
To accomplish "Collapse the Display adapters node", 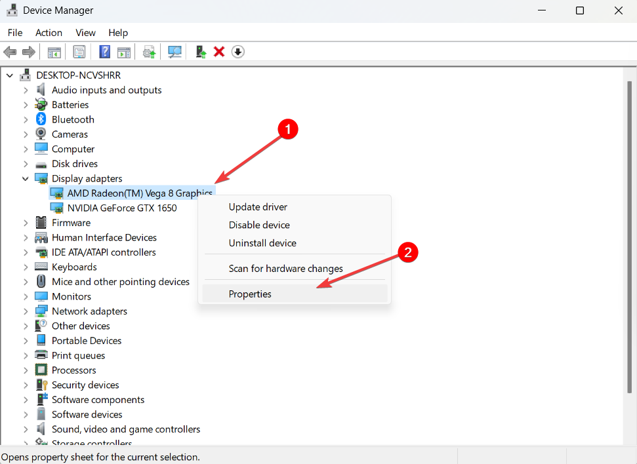I will click(x=25, y=179).
